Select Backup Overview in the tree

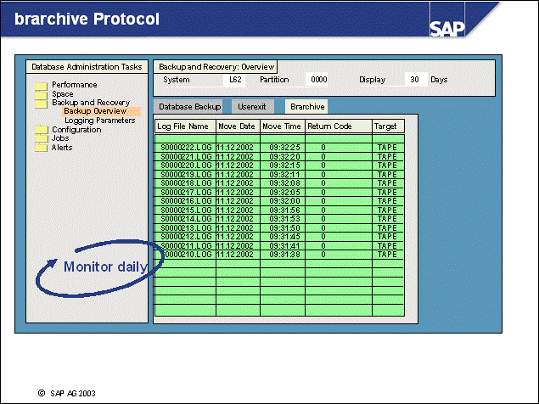pos(95,111)
